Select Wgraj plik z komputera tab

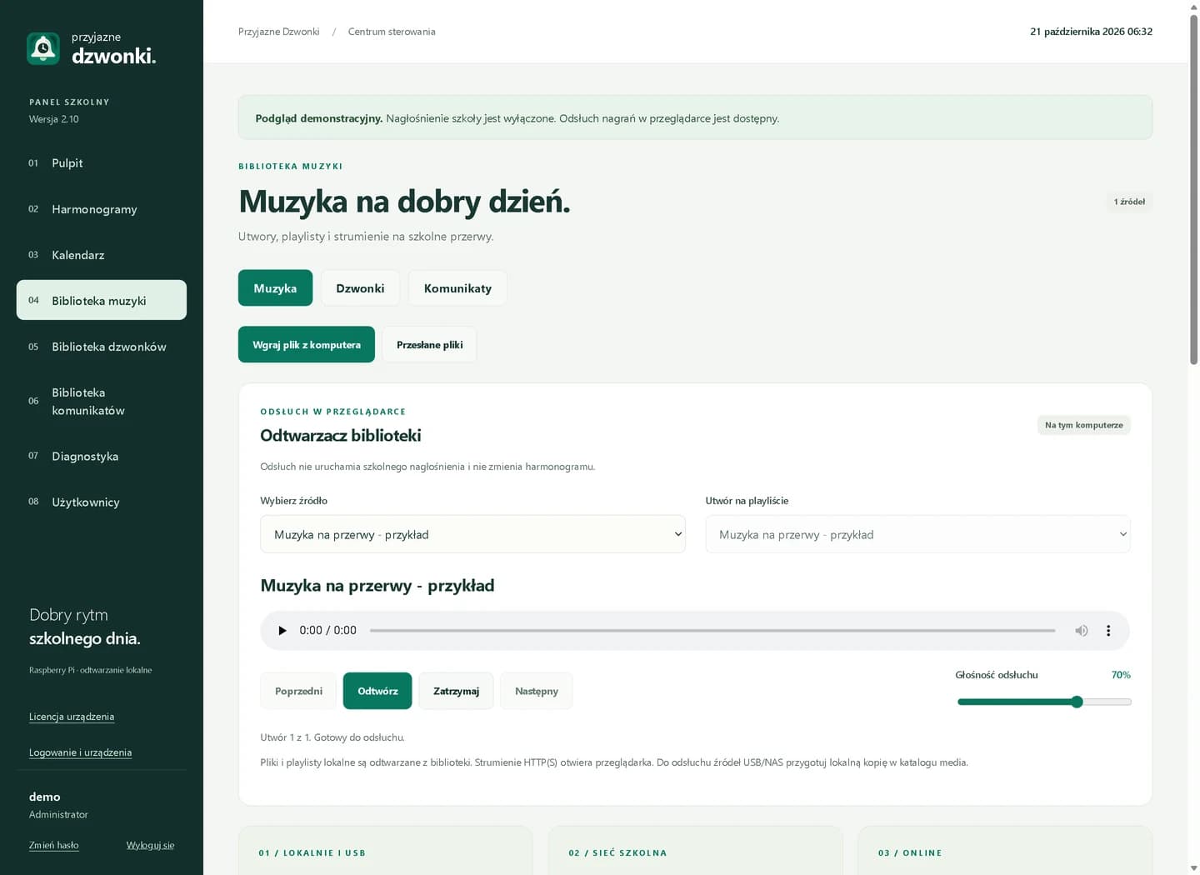tap(307, 345)
